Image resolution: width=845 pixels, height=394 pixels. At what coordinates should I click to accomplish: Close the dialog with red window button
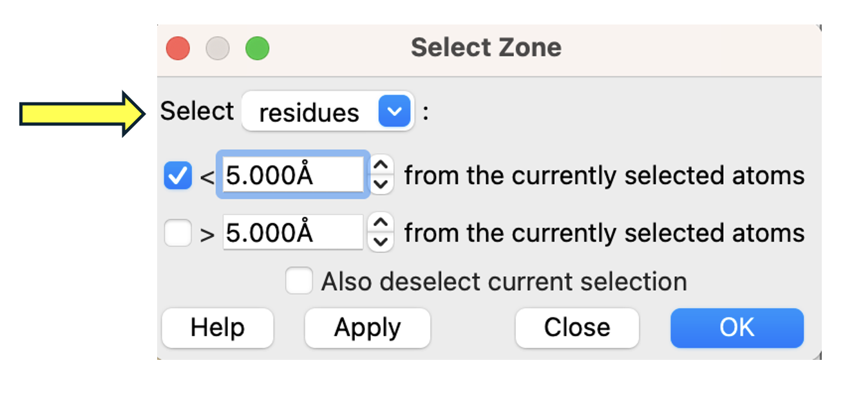pos(178,49)
